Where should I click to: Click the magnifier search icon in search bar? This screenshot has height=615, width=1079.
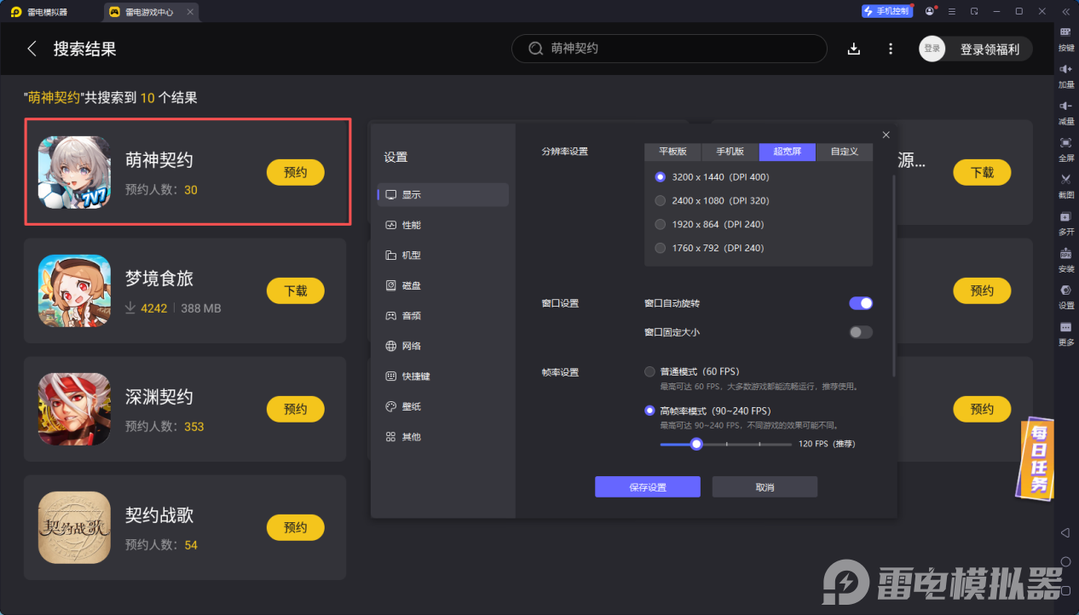[536, 49]
